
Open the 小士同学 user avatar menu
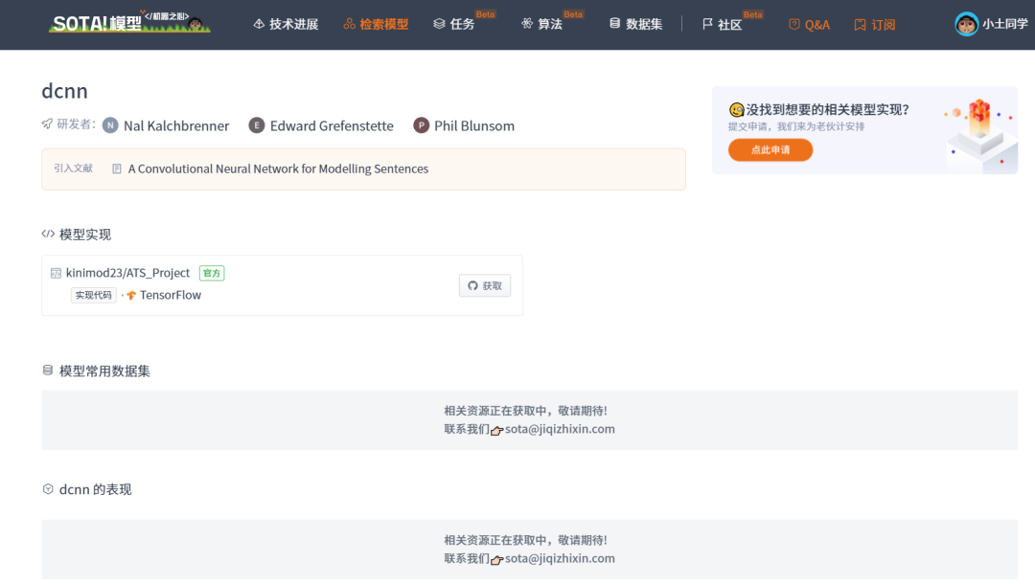pos(965,24)
